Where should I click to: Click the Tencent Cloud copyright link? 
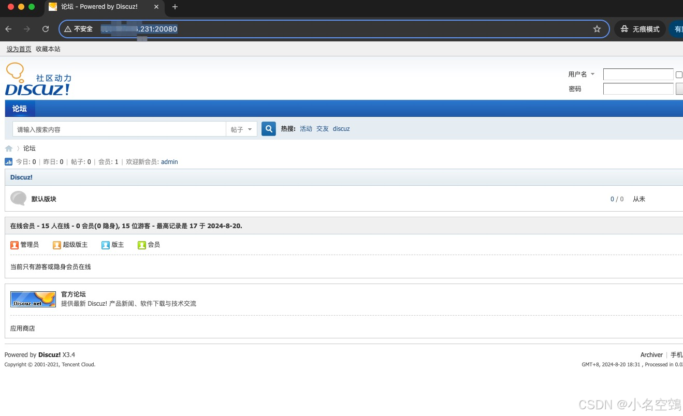coord(78,364)
